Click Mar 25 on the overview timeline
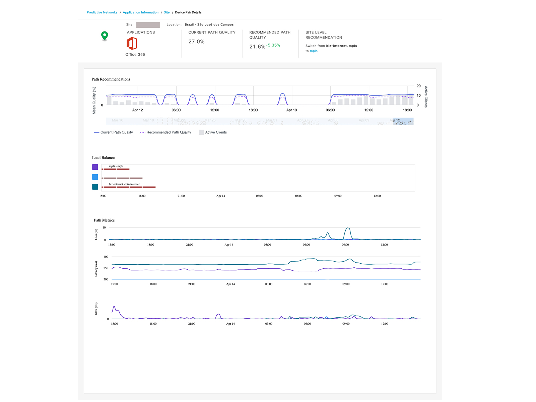536x402 pixels. click(210, 121)
